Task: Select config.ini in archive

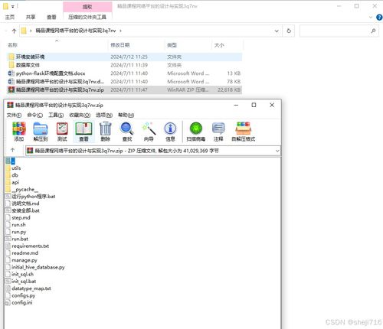Action: [19, 303]
